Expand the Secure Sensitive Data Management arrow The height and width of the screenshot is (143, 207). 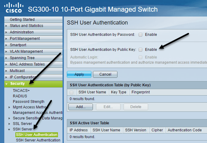pos(9,118)
